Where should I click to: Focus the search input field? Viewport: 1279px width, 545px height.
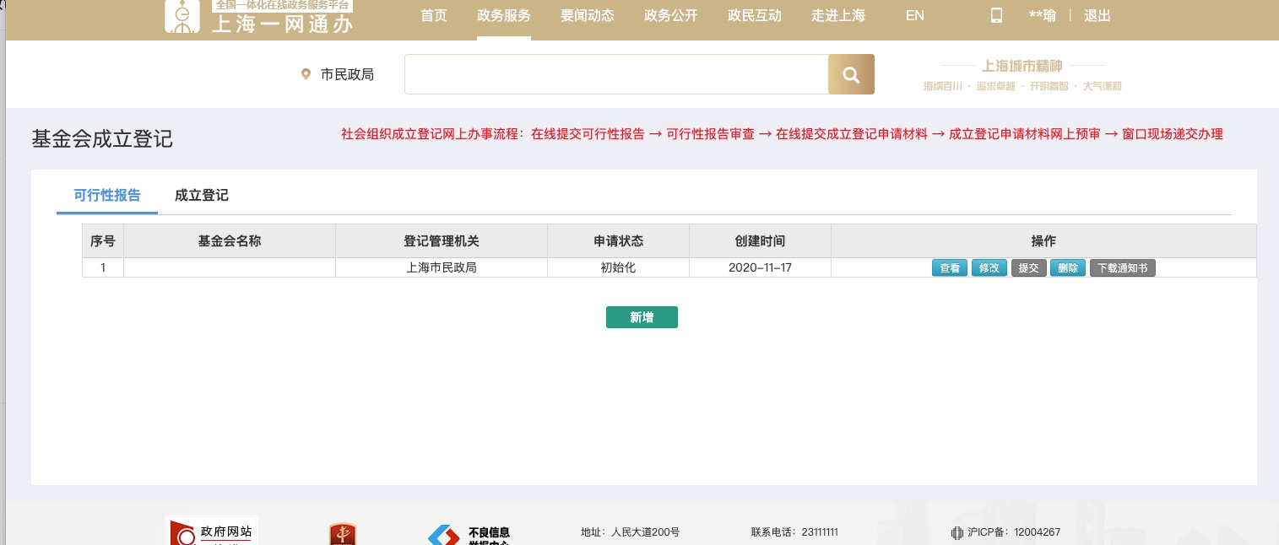tap(616, 74)
